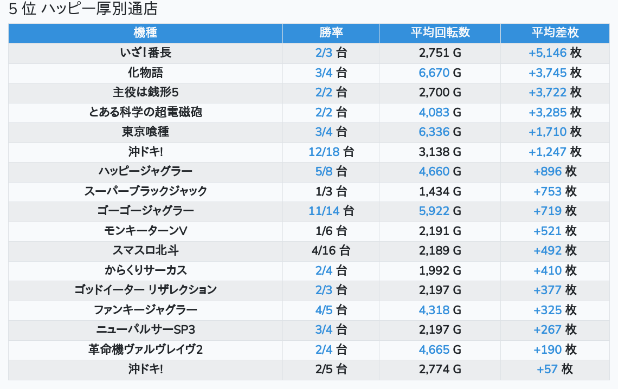Image resolution: width=618 pixels, height=389 pixels.
Task: Click スーパーブラックジャック machine name
Action: tap(145, 191)
